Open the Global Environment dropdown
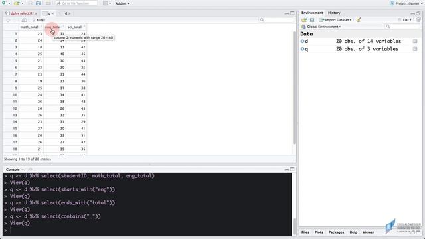Viewport: 425px width, 239px height. click(x=321, y=27)
